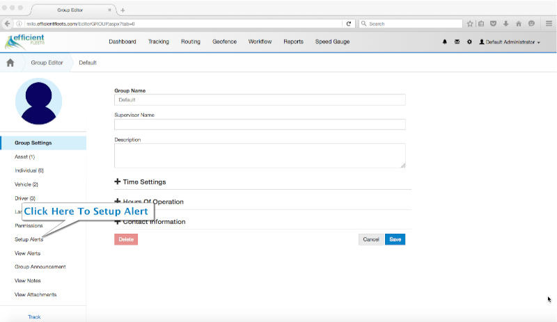Bookmark this page with star icon
This screenshot has height=322, width=557.
(x=470, y=24)
